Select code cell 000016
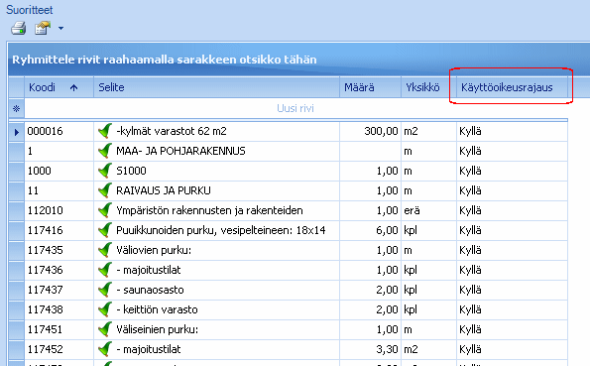Image resolution: width=590 pixels, height=366 pixels. (59, 131)
